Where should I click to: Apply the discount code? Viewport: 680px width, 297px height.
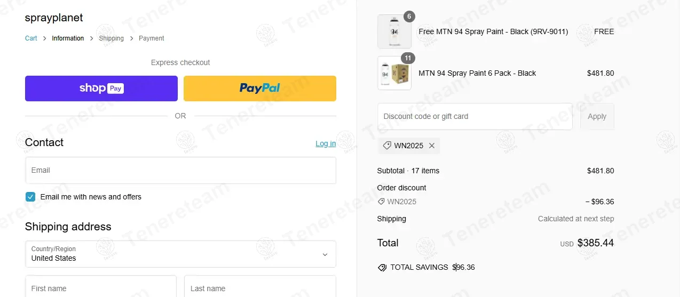tap(597, 116)
